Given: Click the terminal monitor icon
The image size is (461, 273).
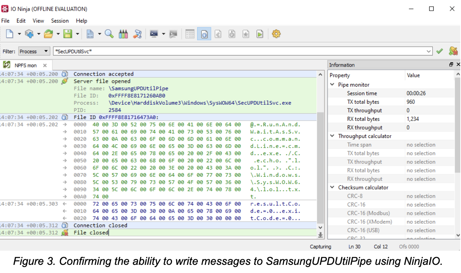Looking at the screenshot, I should [154, 34].
